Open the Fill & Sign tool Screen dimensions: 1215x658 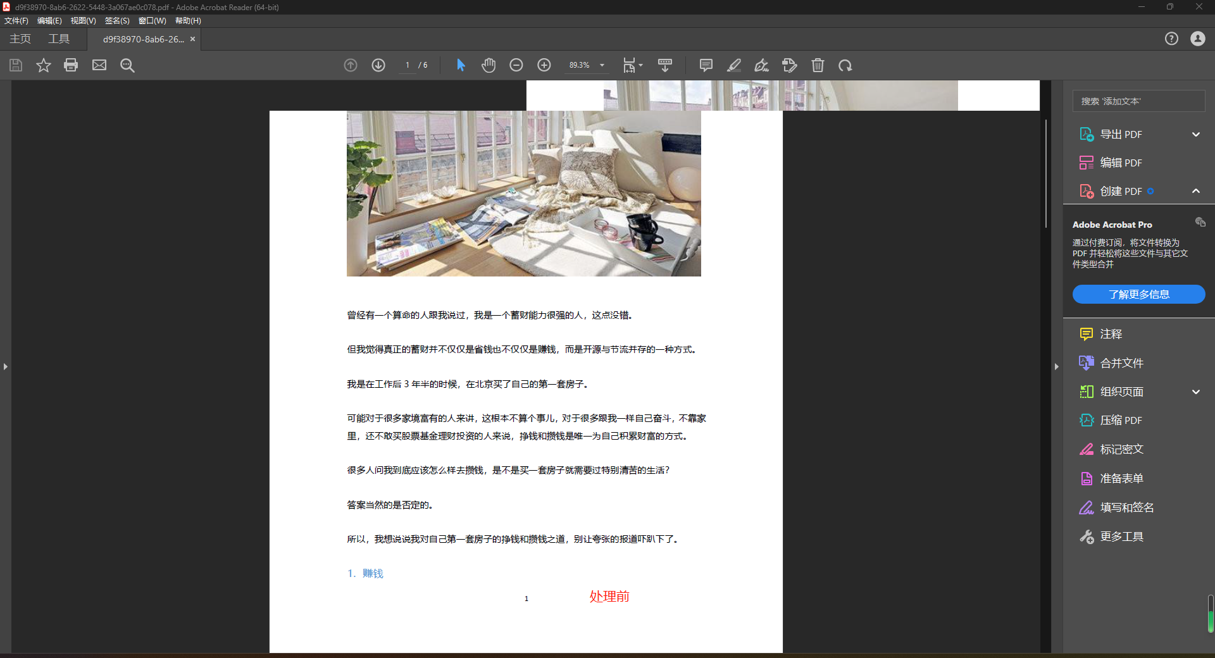[761, 65]
